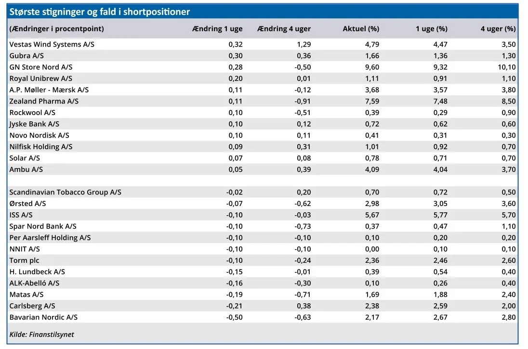Click the Novo Nordisk A/S row label
Screen dimensions: 528x349
pos(40,135)
